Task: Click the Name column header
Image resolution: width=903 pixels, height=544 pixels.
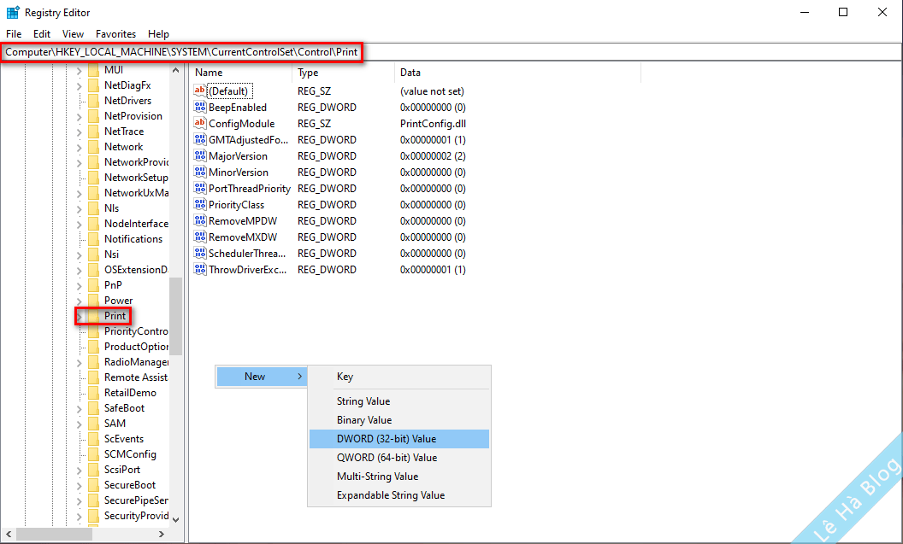Action: coord(239,73)
